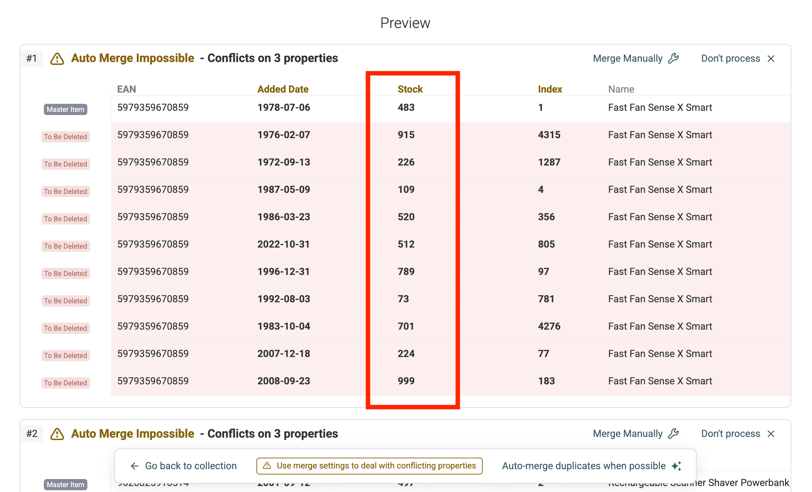The image size is (812, 492).
Task: Select stock value 483 in master row
Action: point(406,107)
